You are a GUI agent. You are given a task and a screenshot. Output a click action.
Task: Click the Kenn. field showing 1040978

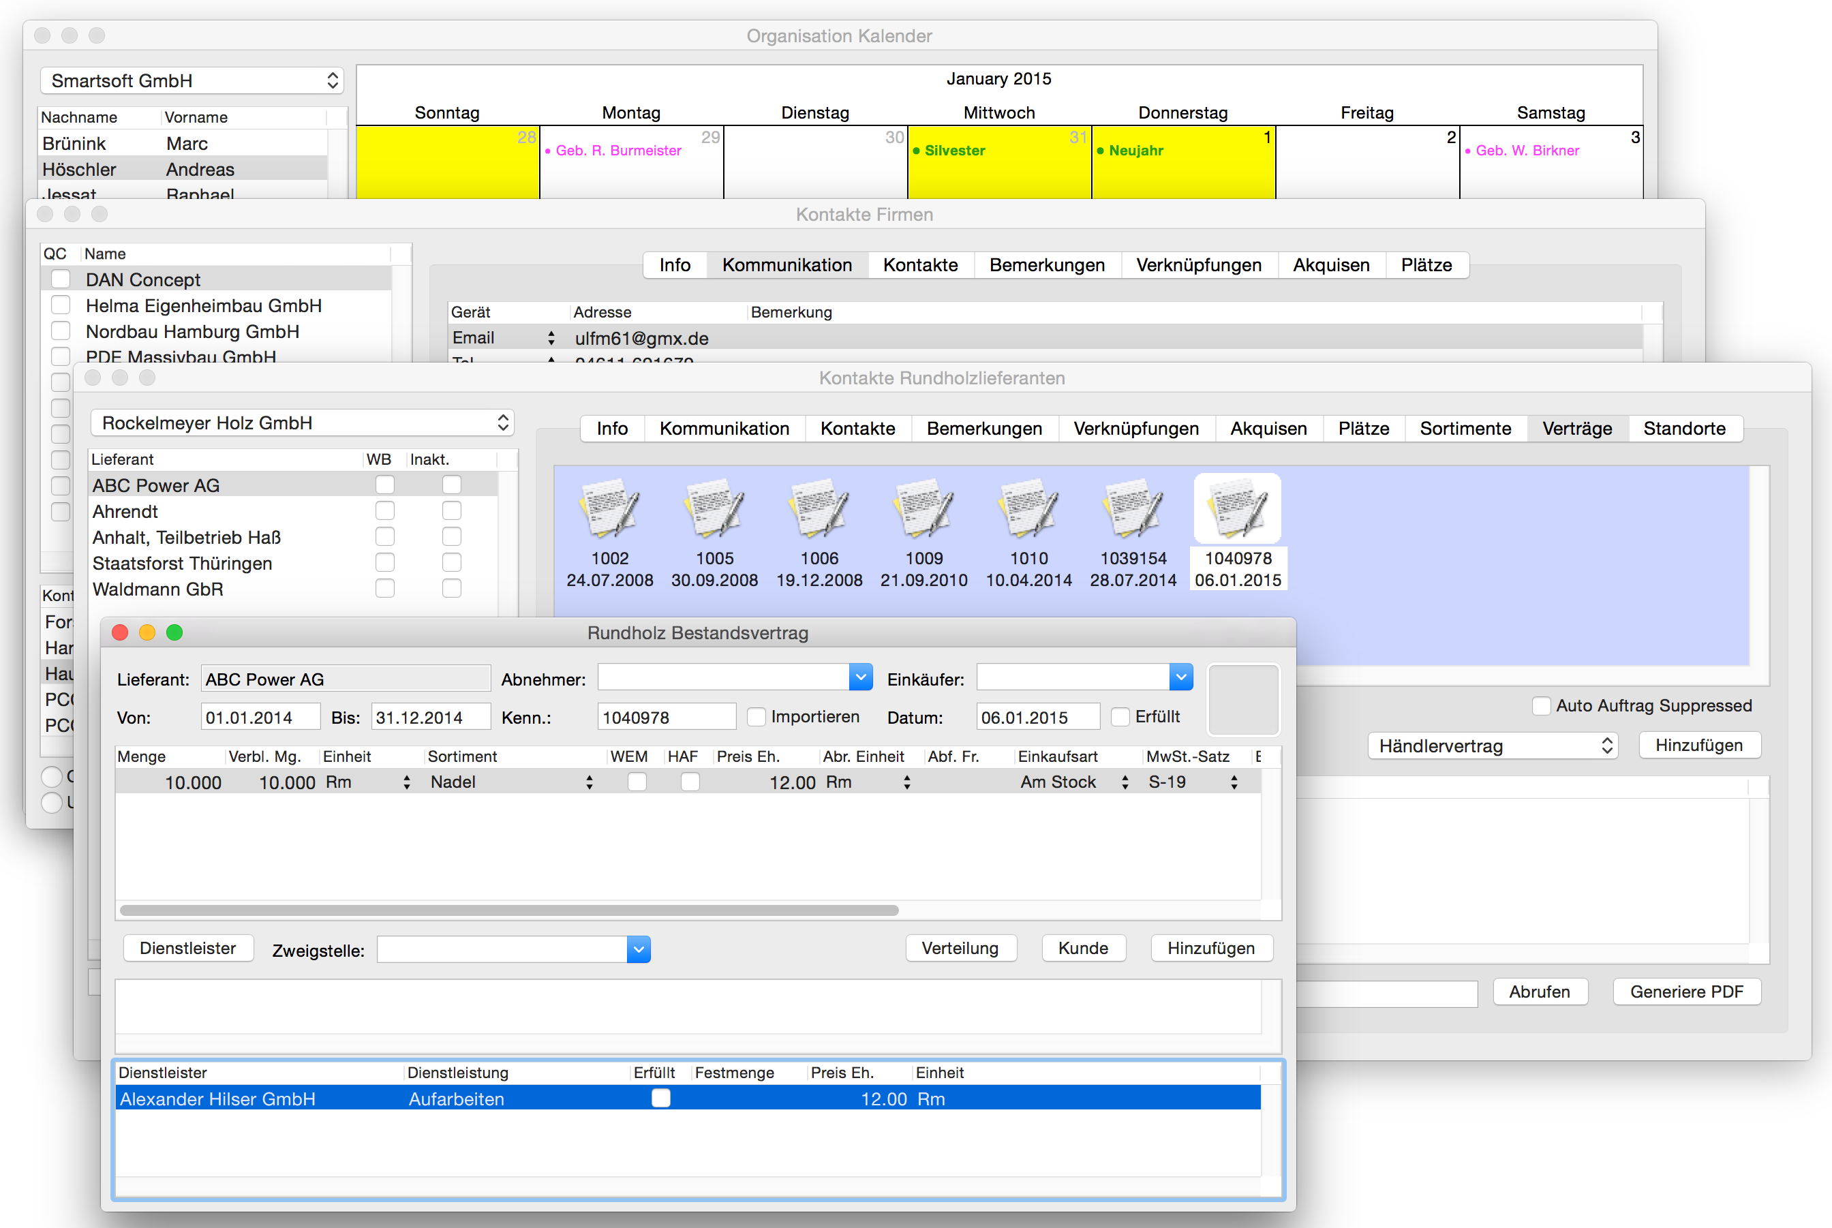coord(666,718)
